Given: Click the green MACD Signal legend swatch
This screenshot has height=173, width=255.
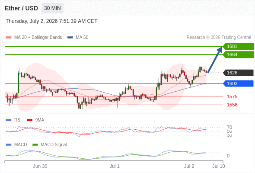Looking at the screenshot, I should click(x=35, y=145).
